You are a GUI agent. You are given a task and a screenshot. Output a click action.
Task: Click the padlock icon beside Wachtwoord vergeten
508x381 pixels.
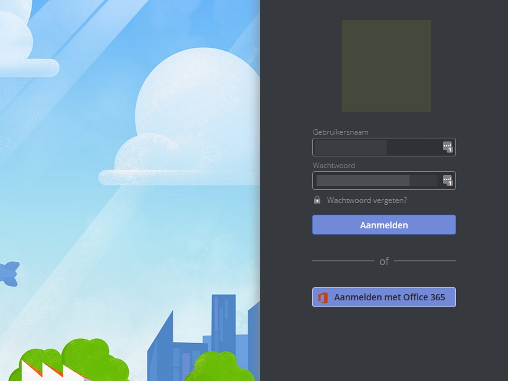coord(316,200)
